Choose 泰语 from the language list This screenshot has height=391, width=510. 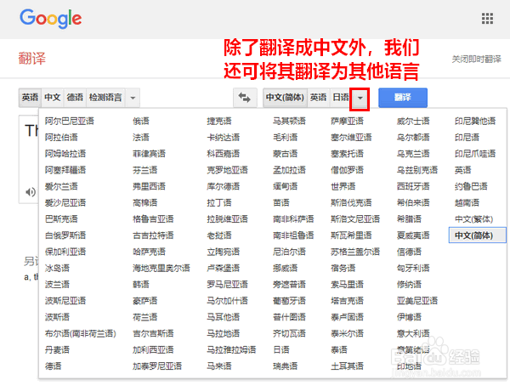coord(339,350)
